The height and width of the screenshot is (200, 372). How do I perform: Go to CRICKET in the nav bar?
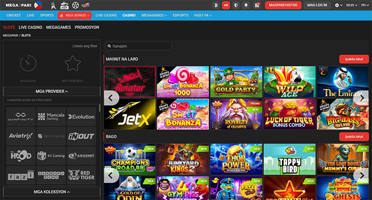(x=13, y=15)
